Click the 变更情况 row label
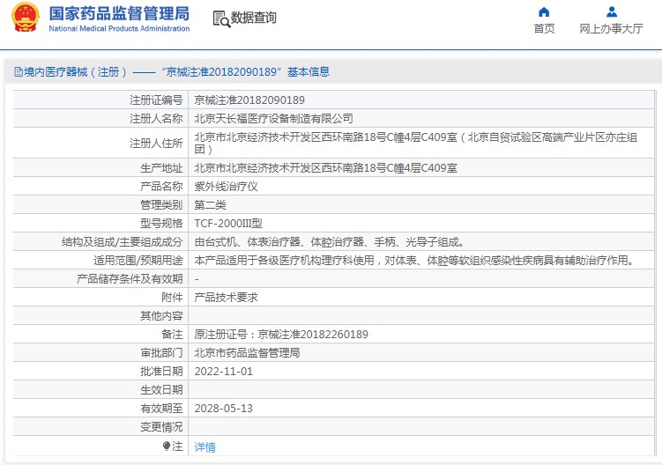This screenshot has height=465, width=662. tap(161, 427)
